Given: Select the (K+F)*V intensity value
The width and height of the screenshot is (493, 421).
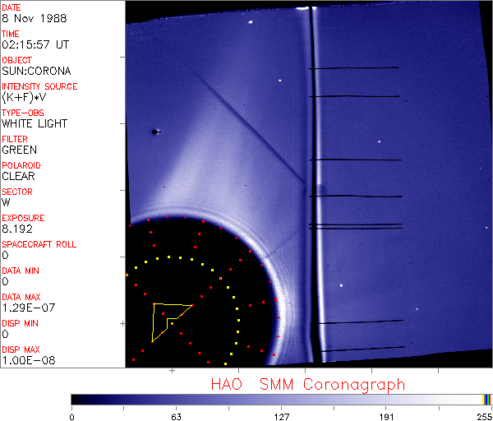Looking at the screenshot, I should click(x=24, y=98).
